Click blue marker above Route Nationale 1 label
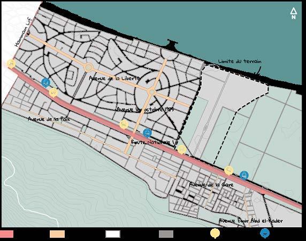This screenshot has width=306, height=241. pos(147,133)
